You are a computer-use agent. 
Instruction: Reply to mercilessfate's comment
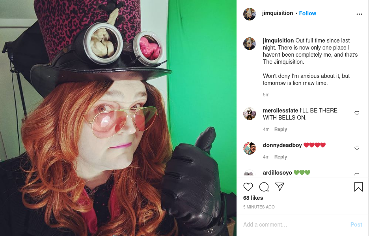[x=281, y=129]
